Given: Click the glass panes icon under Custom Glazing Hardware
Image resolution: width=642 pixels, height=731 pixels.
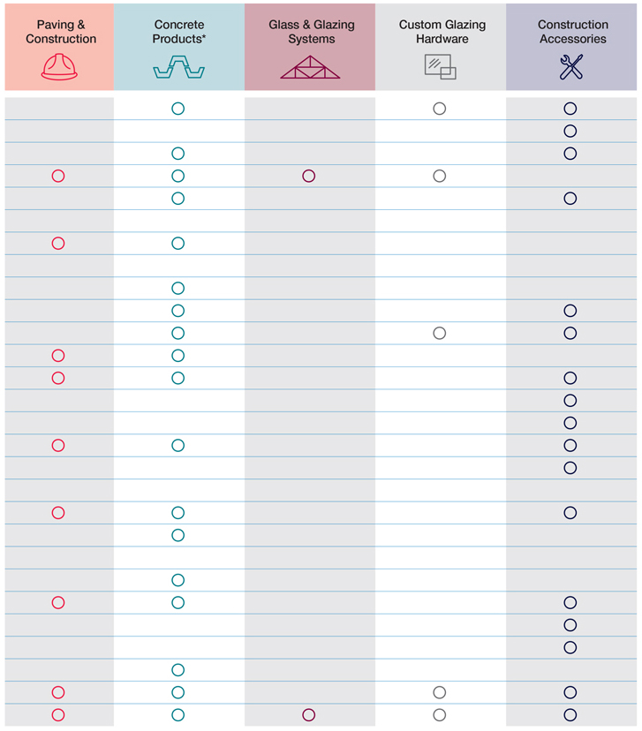Looking at the screenshot, I should coord(440,67).
